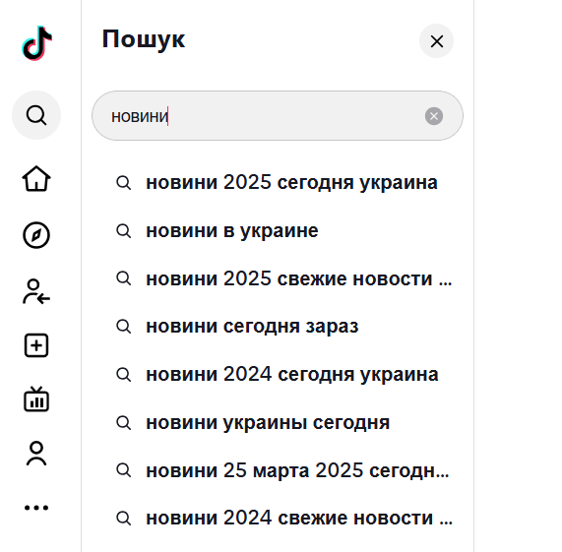Open the Following icon
The height and width of the screenshot is (552, 562).
tap(36, 291)
